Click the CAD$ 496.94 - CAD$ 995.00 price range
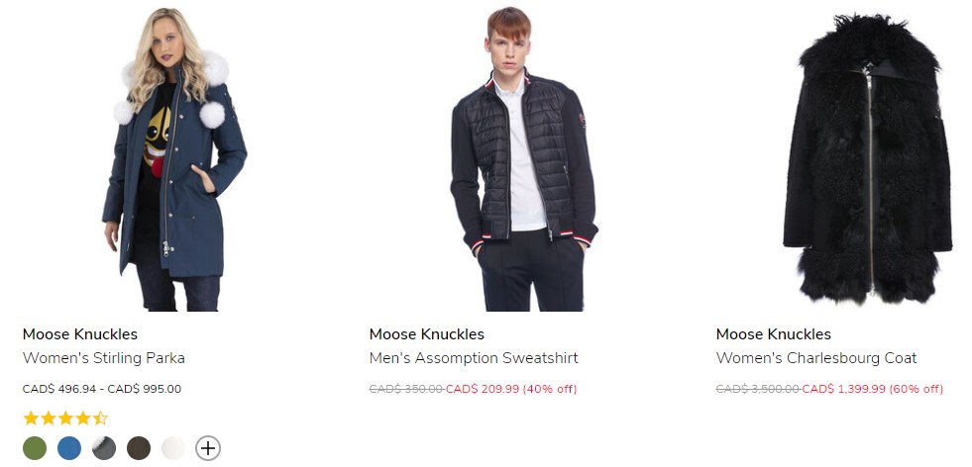This screenshot has height=467, width=972. [102, 389]
